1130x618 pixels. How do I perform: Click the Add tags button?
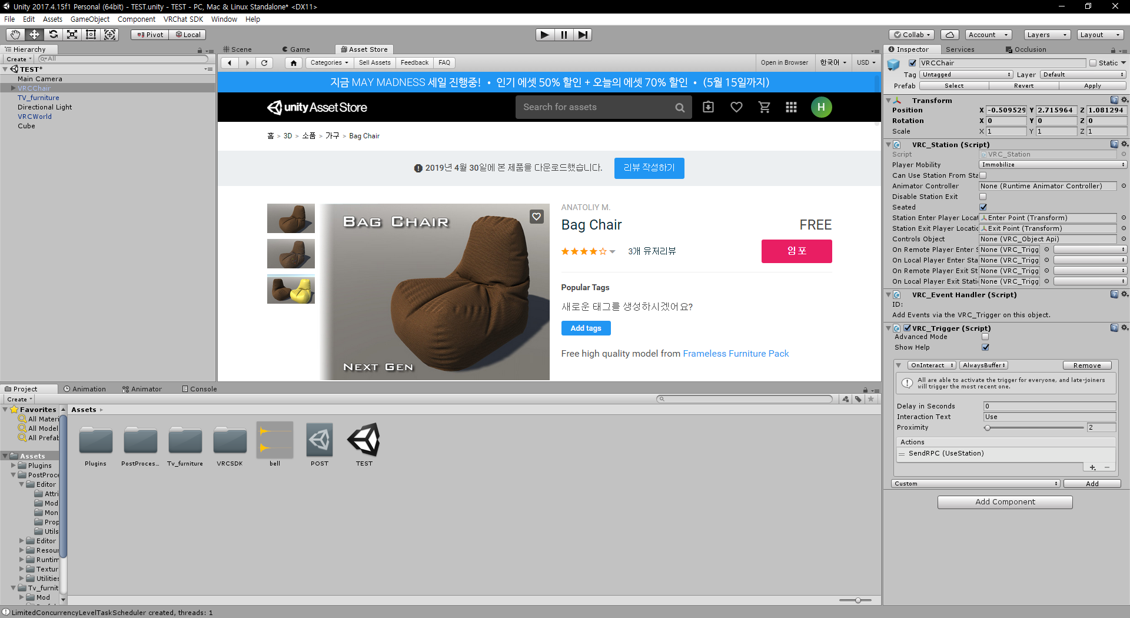coord(586,328)
